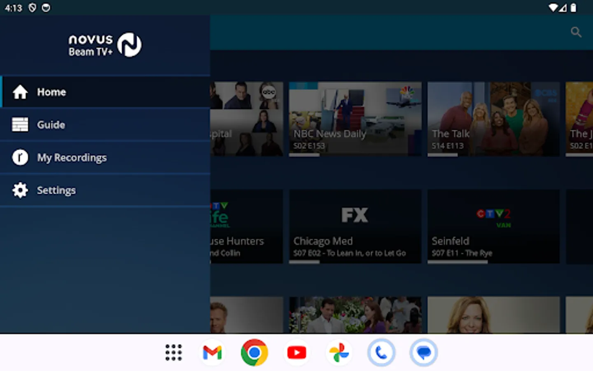Open the app drawer grid icon

pyautogui.click(x=173, y=352)
